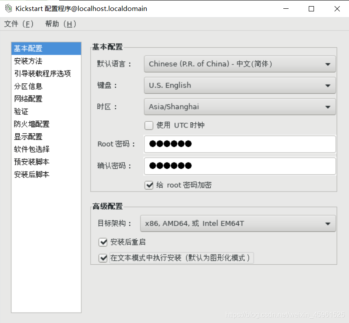Click the Root 密码 input field
The width and height of the screenshot is (349, 323).
coord(240,144)
